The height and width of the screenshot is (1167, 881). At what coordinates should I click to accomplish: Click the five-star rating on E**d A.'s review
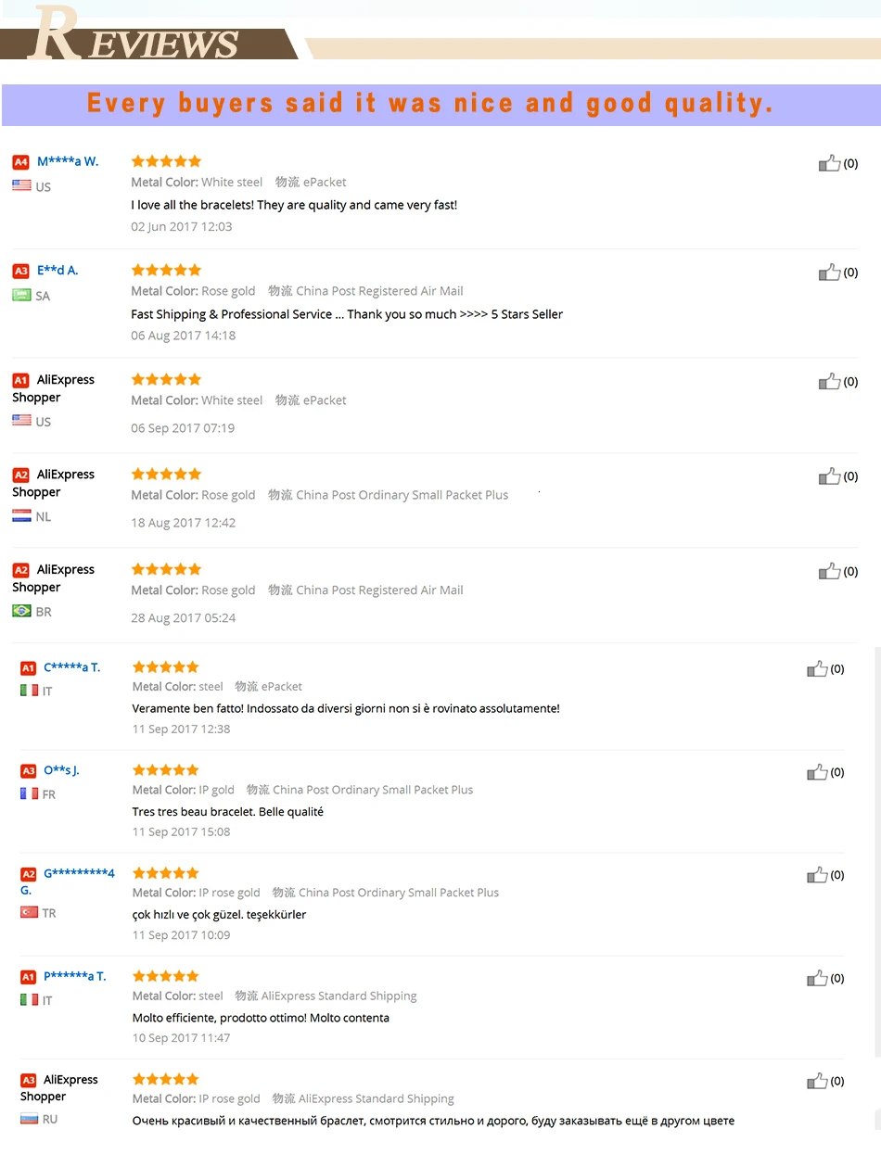click(x=166, y=270)
